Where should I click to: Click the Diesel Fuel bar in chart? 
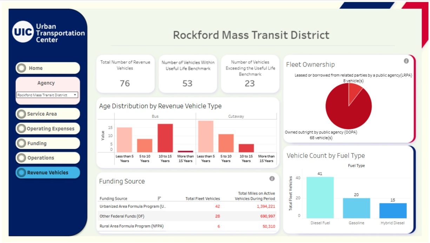[x=320, y=198]
